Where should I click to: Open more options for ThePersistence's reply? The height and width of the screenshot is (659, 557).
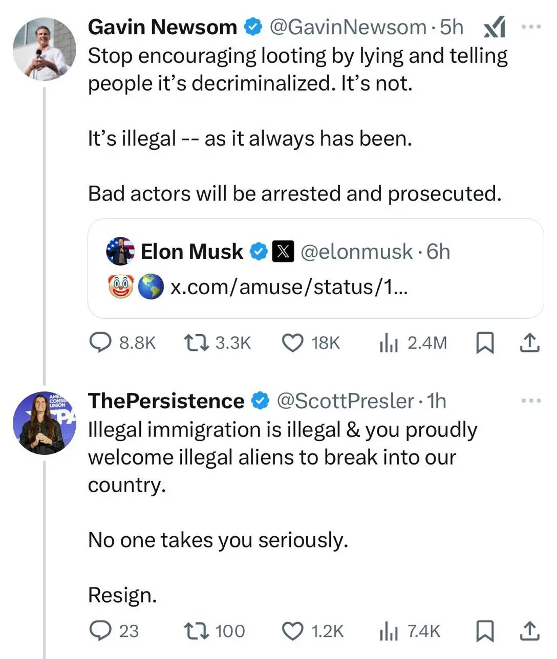pyautogui.click(x=531, y=401)
